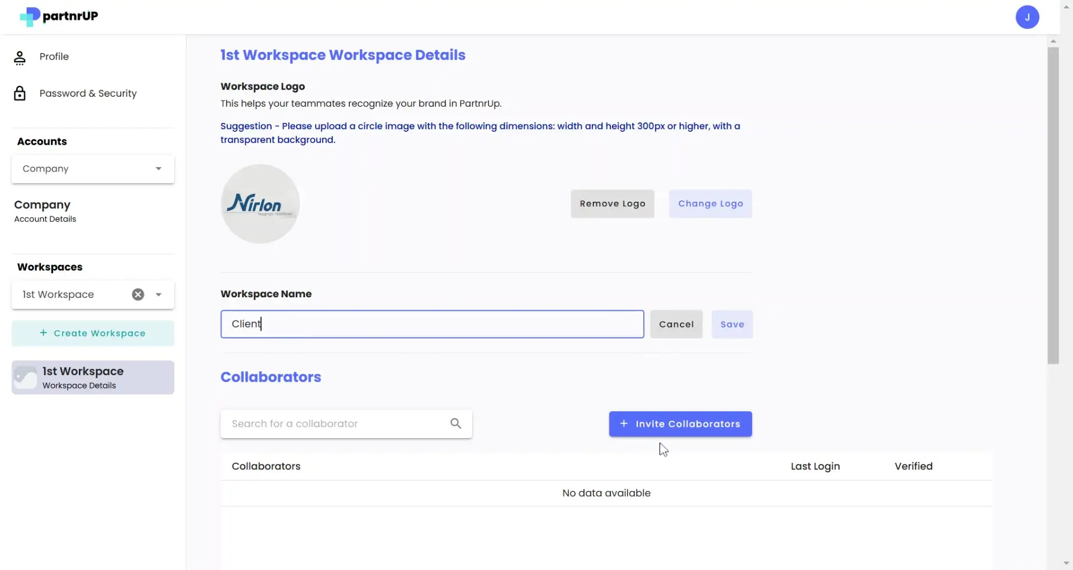1073x570 pixels.
Task: Select the Password & Security lock icon
Action: pyautogui.click(x=20, y=93)
